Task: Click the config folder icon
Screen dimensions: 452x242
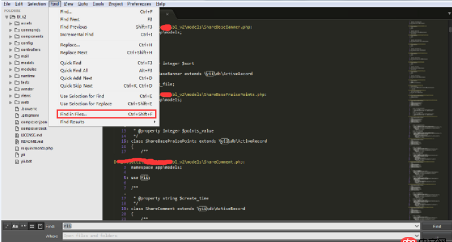Action: (17, 43)
